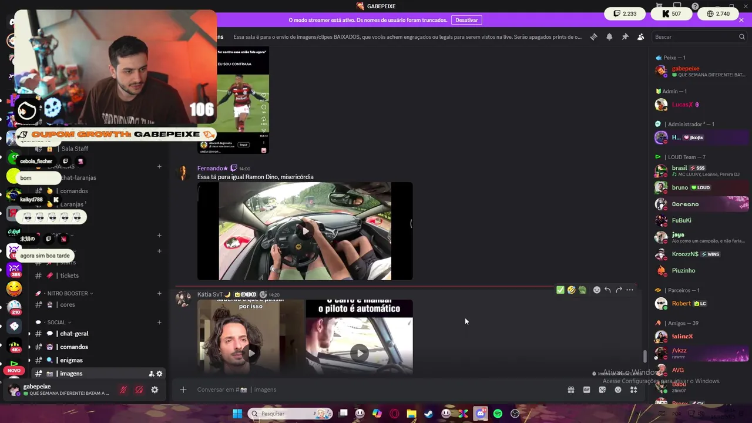Toggle the member list icon
Screen dimensions: 752x423
pyautogui.click(x=640, y=36)
